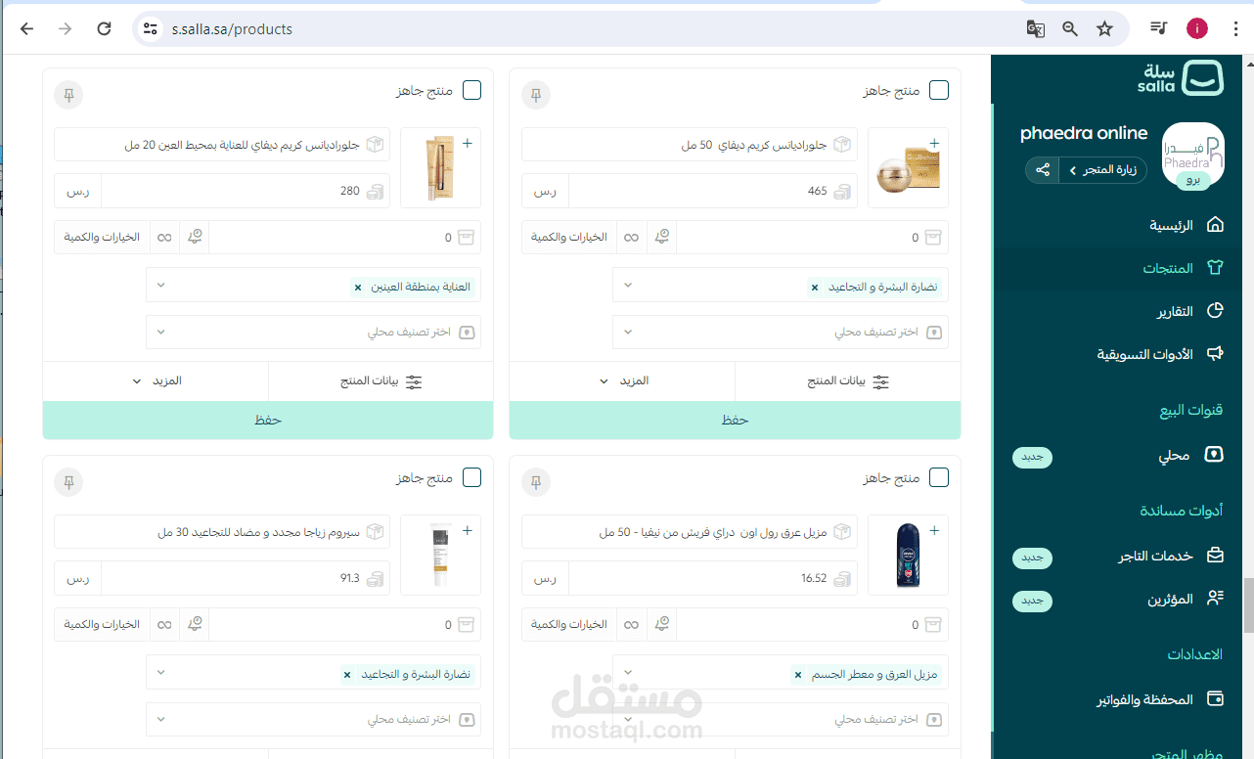Open category dropdown with العناية بمنطقة العينين

[313, 287]
